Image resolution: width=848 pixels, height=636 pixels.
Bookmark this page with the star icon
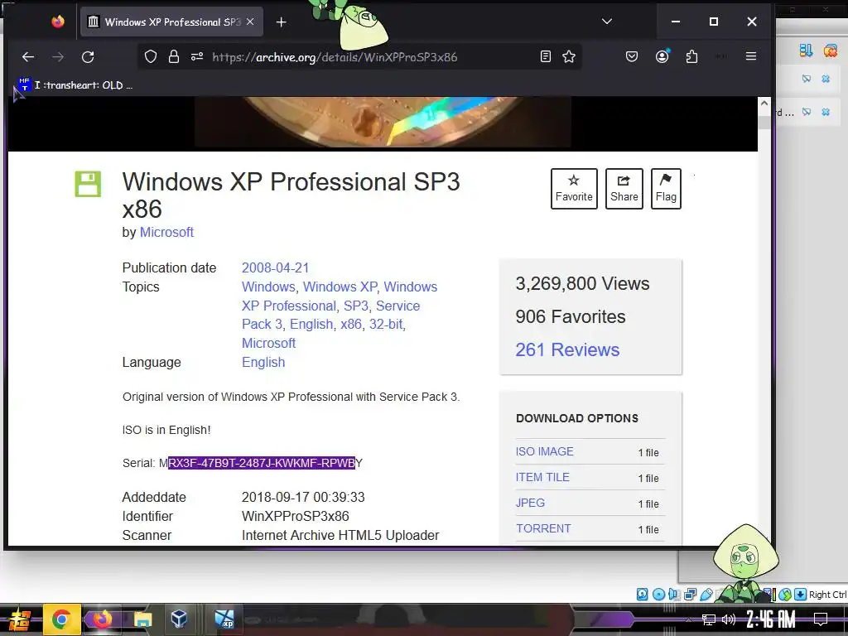568,56
